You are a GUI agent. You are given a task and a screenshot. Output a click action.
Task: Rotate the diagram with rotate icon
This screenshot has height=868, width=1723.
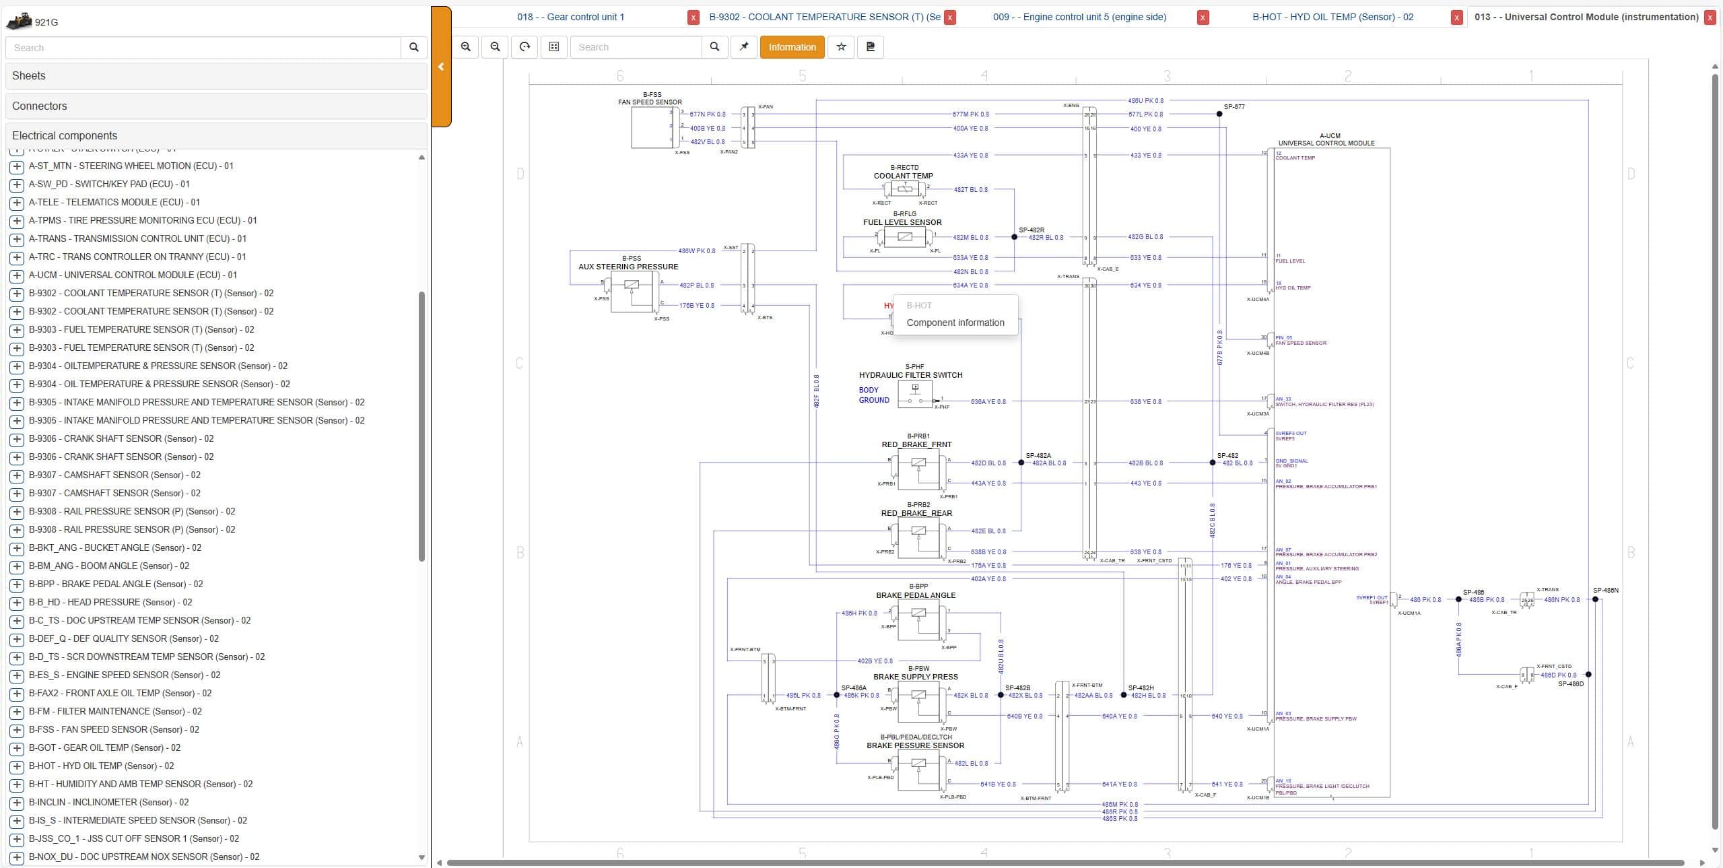(x=525, y=47)
